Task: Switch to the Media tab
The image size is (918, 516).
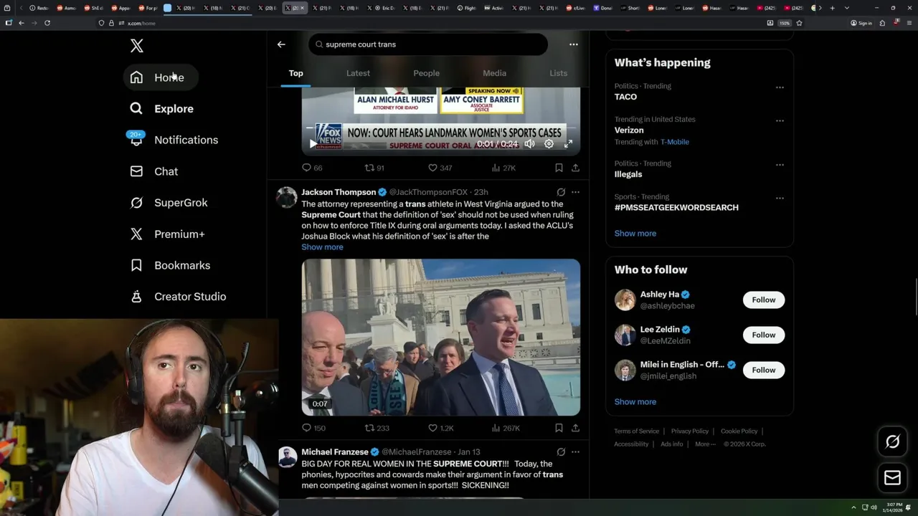Action: (x=494, y=73)
